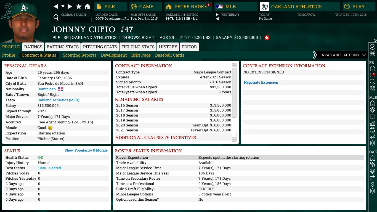
Task: Open the Oakland Athletics (MLB) team link
Action: coord(58,100)
